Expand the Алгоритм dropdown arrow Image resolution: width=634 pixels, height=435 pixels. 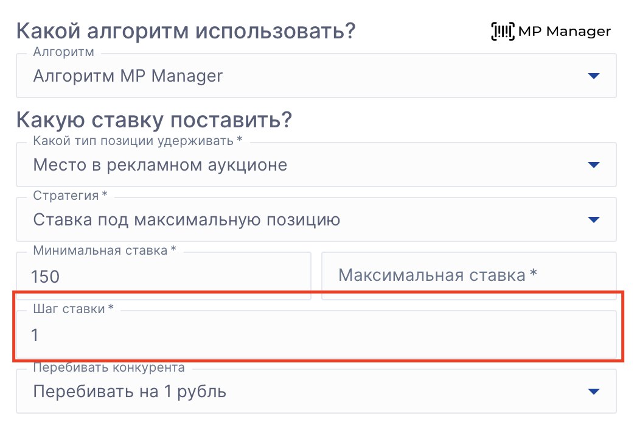[x=594, y=76]
